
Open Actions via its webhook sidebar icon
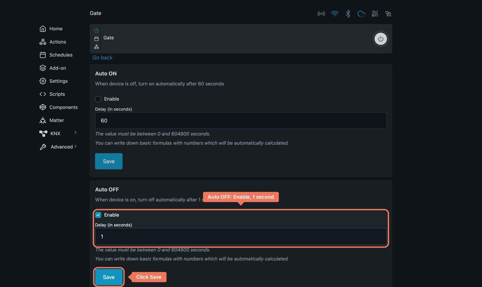[43, 42]
